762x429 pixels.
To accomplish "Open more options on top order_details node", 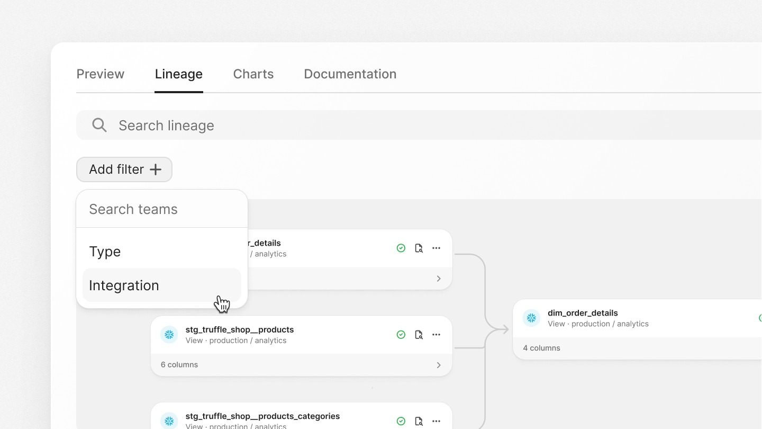I will 436,248.
